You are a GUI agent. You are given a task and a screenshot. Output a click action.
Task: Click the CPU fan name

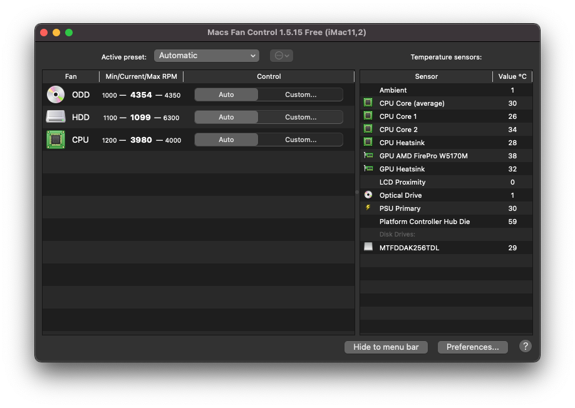tap(80, 140)
